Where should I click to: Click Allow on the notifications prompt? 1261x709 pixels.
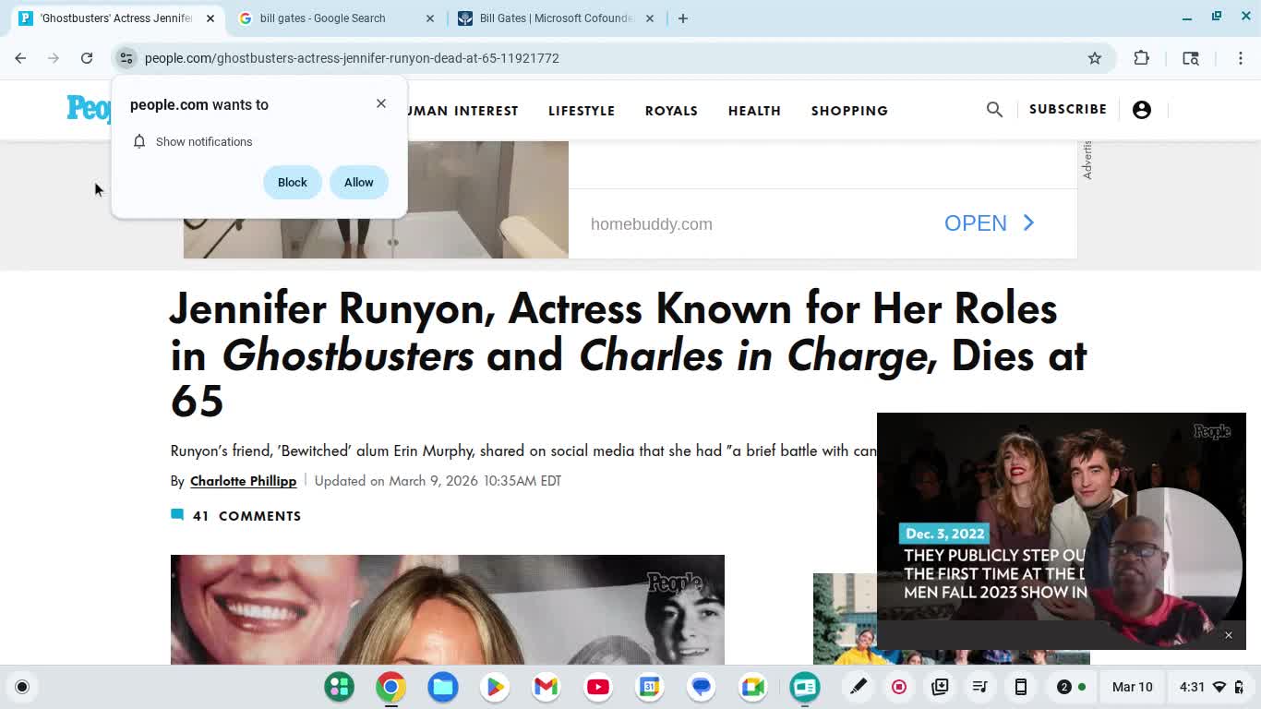358,182
